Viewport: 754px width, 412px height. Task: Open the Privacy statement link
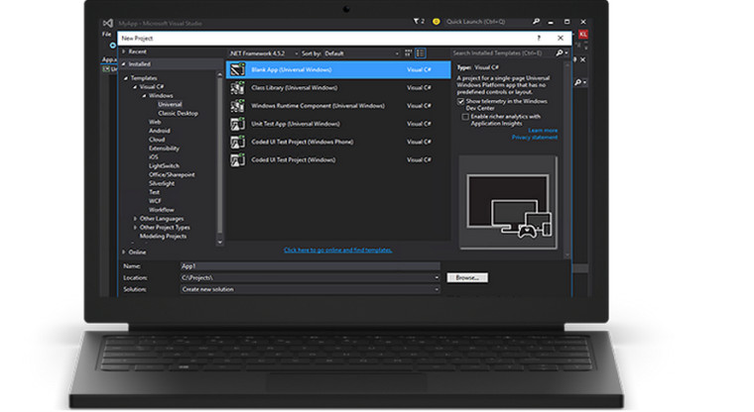click(535, 138)
